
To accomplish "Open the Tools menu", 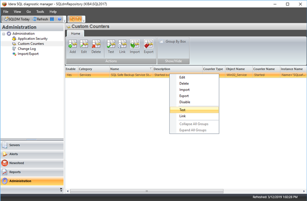I will tap(40, 12).
